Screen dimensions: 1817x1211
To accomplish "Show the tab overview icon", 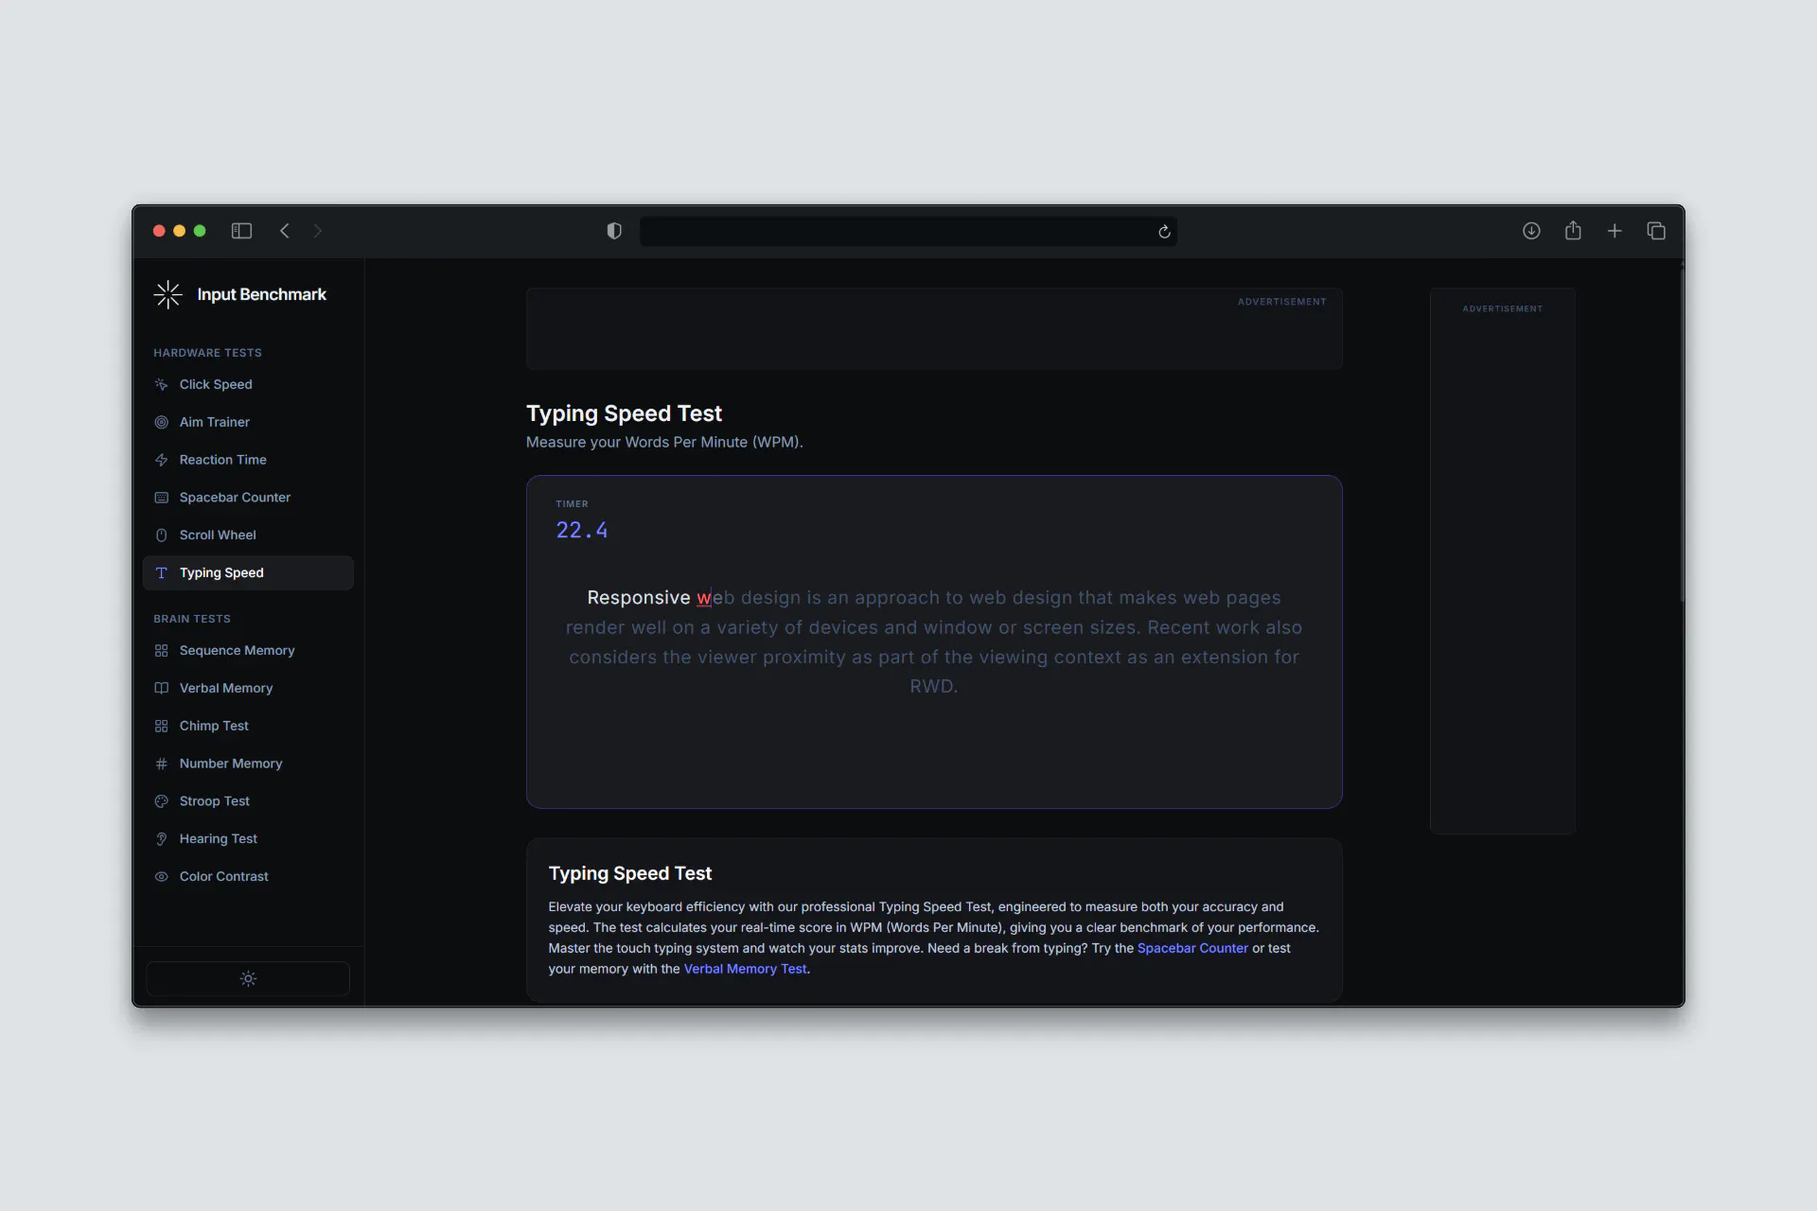I will 1656,231.
